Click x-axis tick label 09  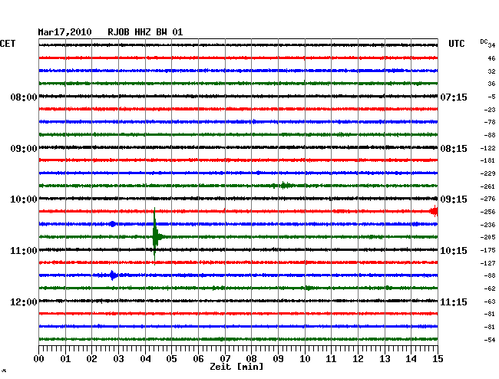click(x=278, y=359)
